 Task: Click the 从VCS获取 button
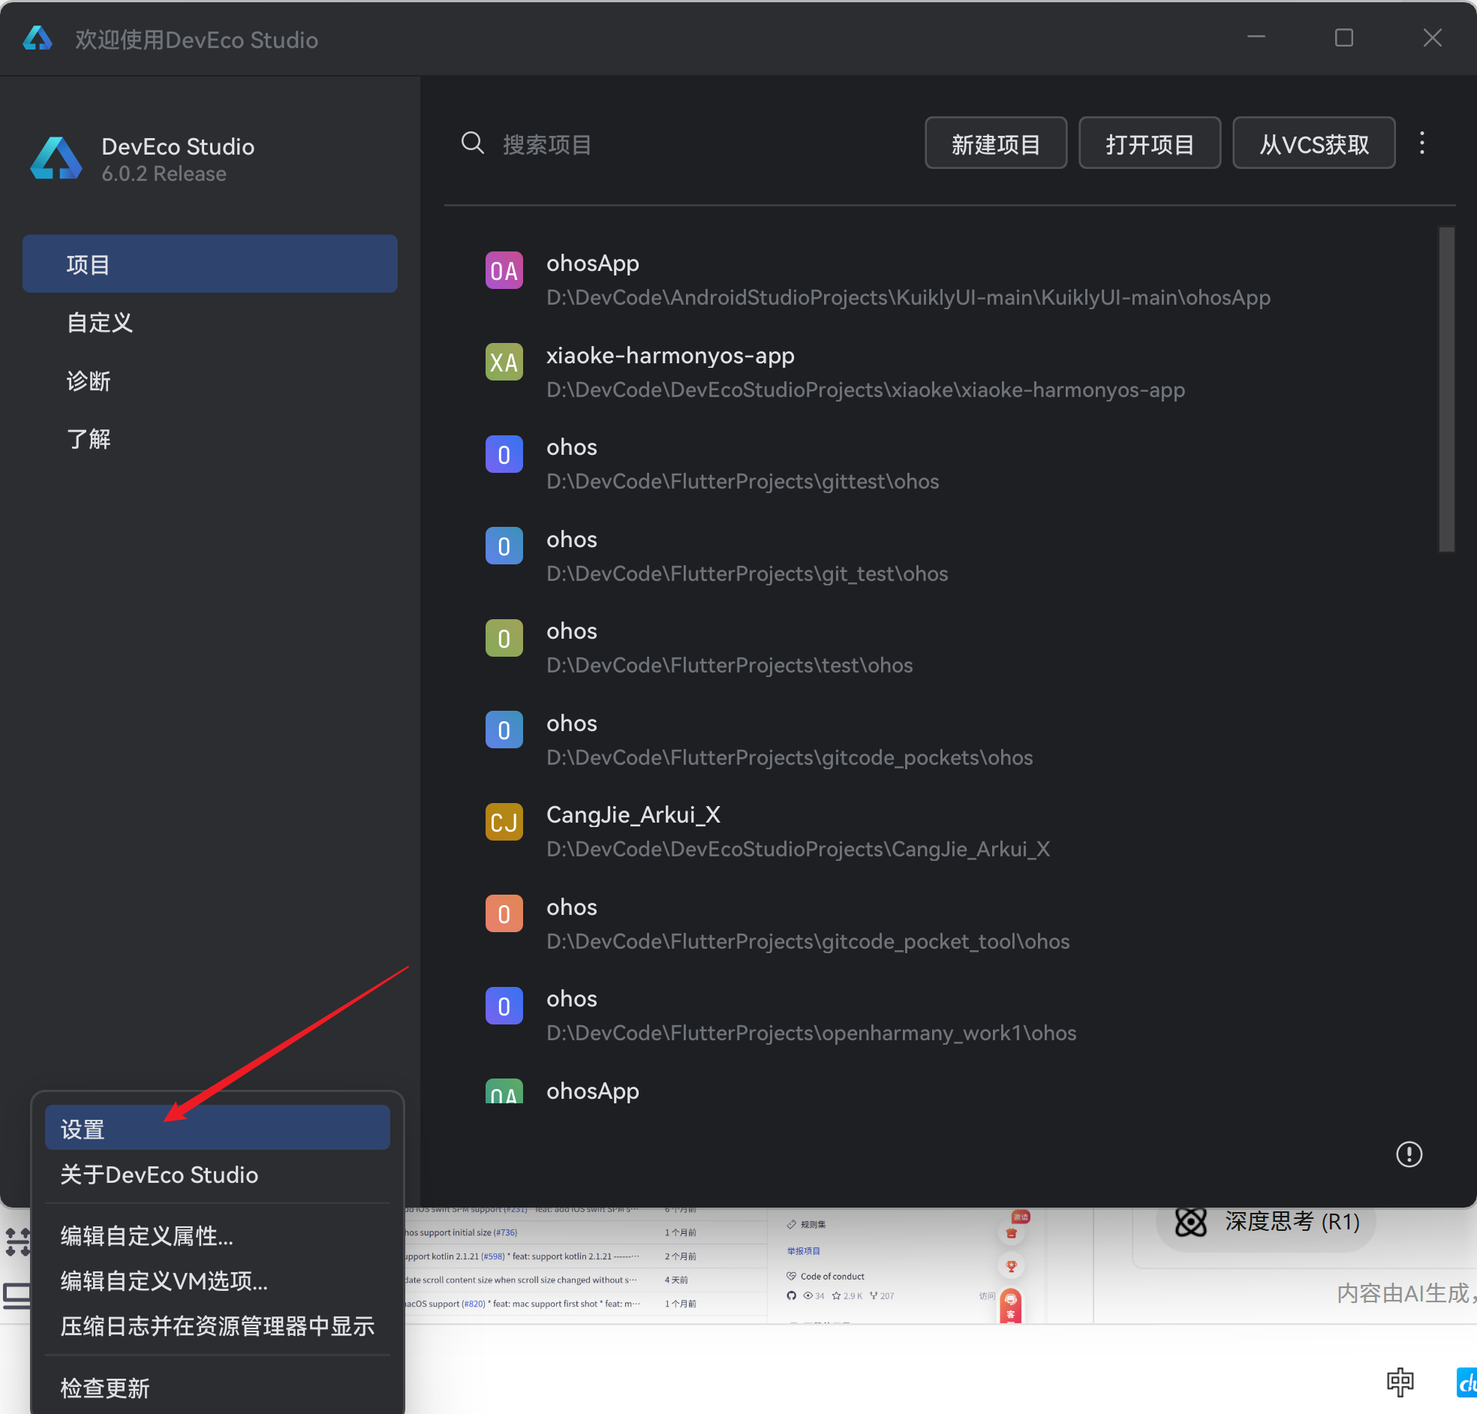coord(1313,143)
